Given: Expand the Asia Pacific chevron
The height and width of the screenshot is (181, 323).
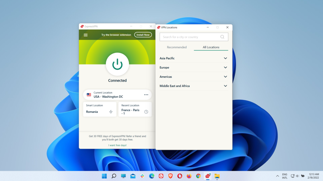Looking at the screenshot, I should [225, 58].
